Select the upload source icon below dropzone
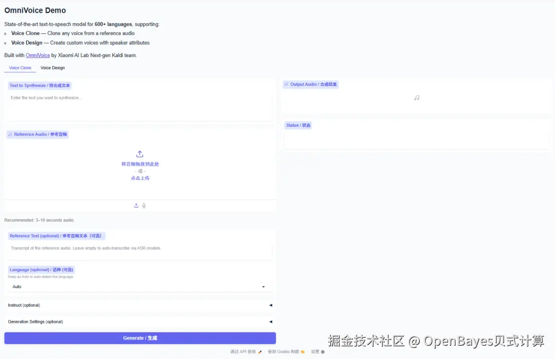Viewport: 555px width, 359px height. (x=136, y=205)
